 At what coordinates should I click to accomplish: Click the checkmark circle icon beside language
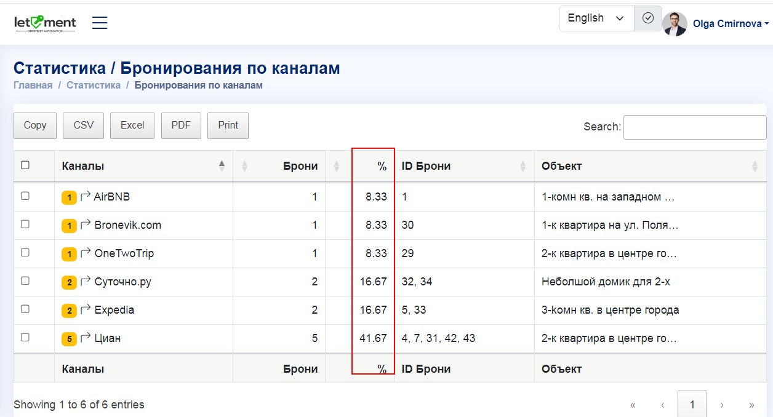tap(647, 18)
